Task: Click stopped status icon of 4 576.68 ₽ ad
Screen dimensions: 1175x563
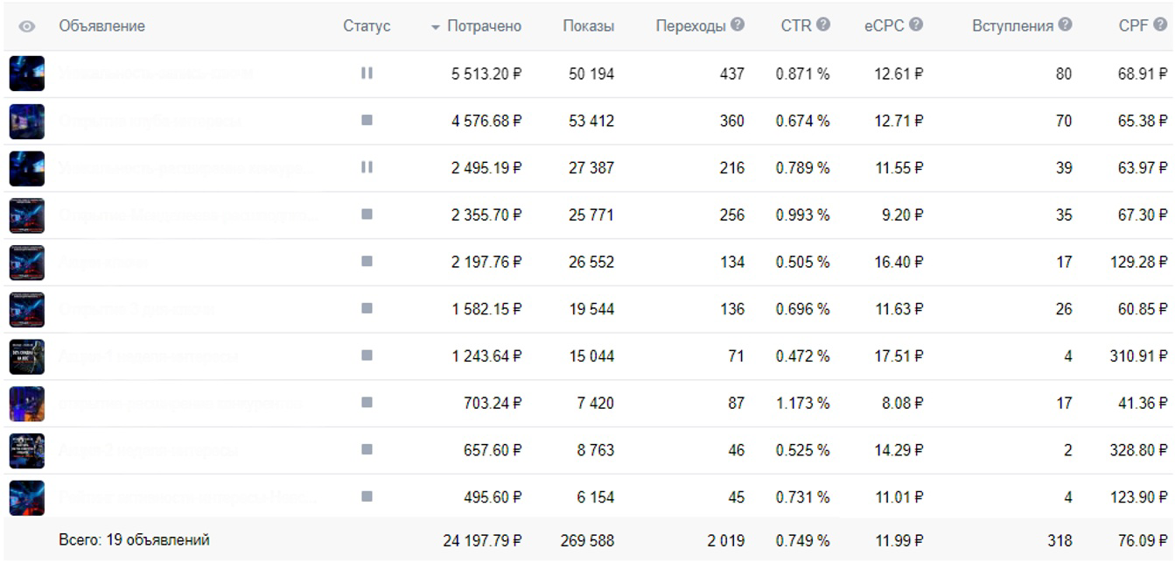Action: tap(367, 121)
